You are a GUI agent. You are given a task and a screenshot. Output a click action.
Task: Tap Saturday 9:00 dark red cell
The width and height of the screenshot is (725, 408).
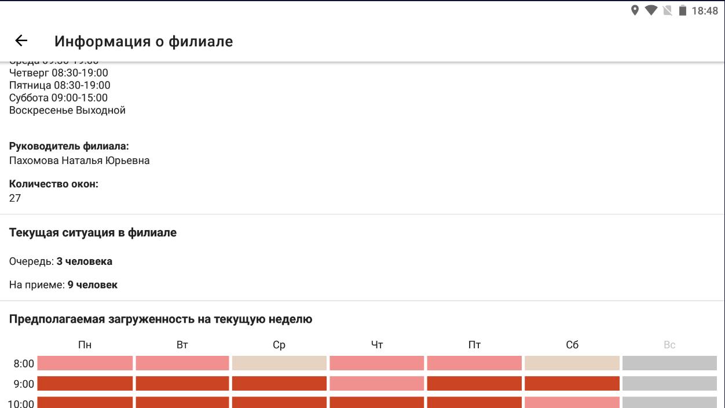[572, 384]
